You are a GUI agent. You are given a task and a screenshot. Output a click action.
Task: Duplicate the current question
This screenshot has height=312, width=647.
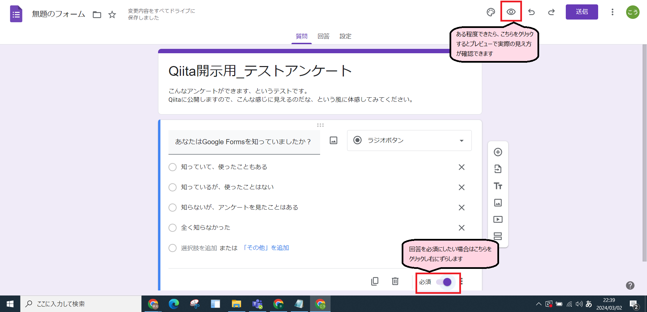pos(375,281)
